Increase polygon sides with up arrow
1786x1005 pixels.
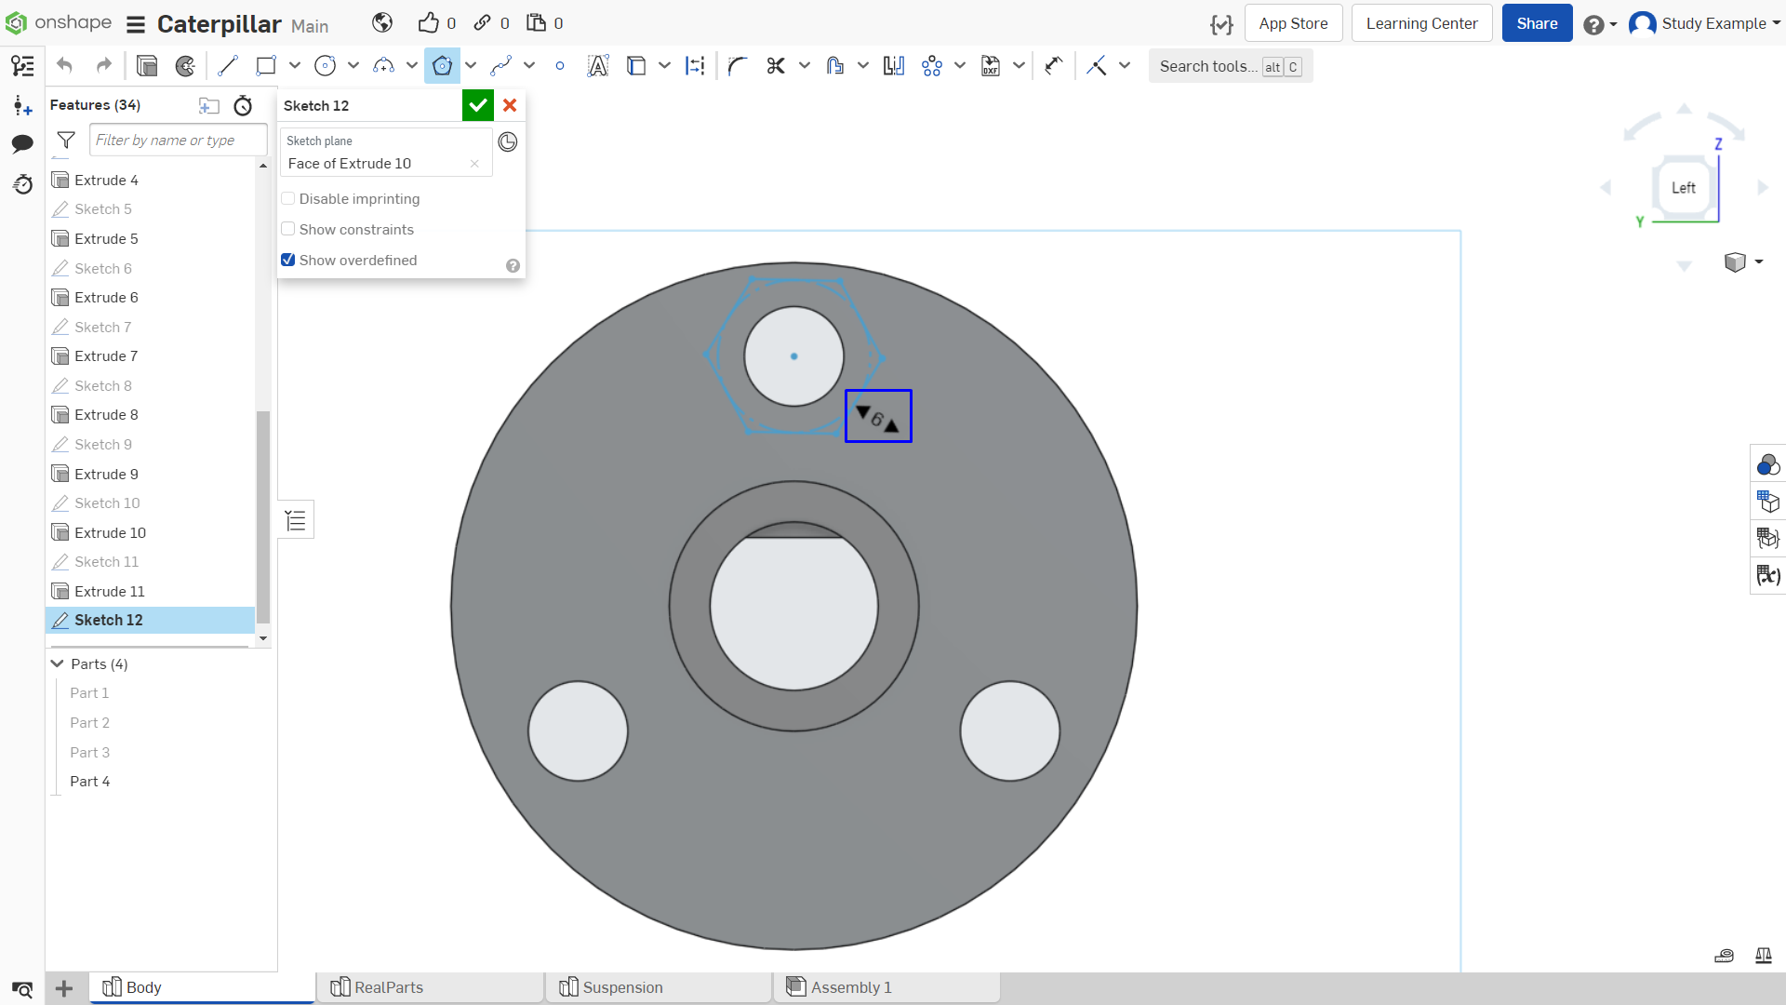click(892, 426)
